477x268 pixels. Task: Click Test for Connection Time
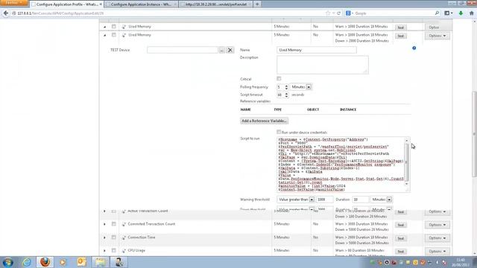401,238
